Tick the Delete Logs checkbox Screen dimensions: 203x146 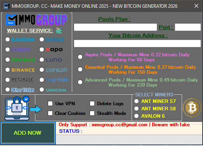point(92,104)
